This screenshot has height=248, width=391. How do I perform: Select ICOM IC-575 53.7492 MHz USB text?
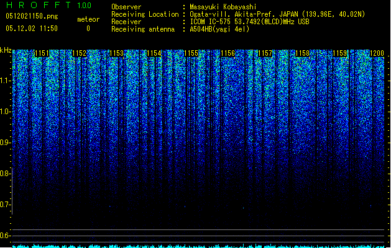pyautogui.click(x=249, y=22)
